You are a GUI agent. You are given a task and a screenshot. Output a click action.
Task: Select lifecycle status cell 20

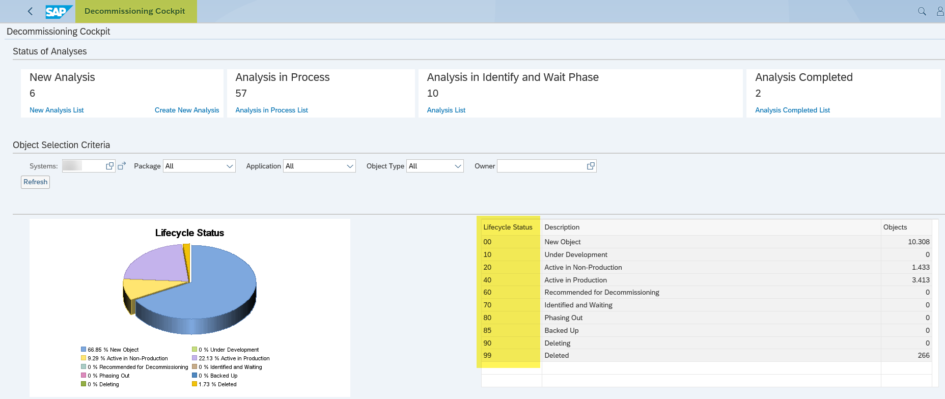(x=511, y=267)
